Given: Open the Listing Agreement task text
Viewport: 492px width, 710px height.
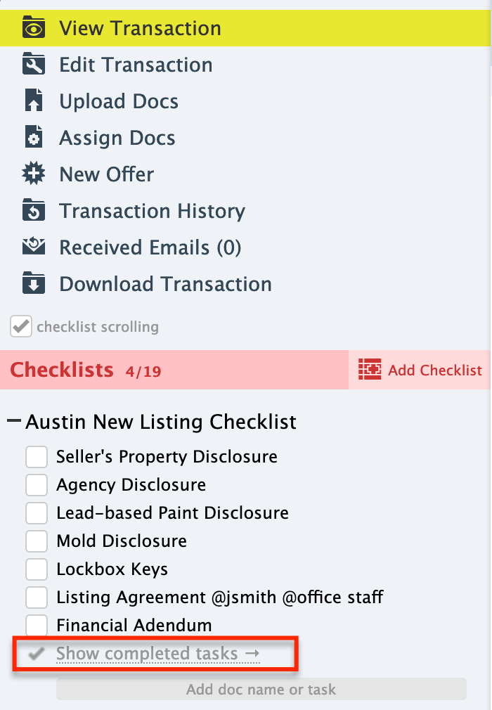Looking at the screenshot, I should pos(220,598).
